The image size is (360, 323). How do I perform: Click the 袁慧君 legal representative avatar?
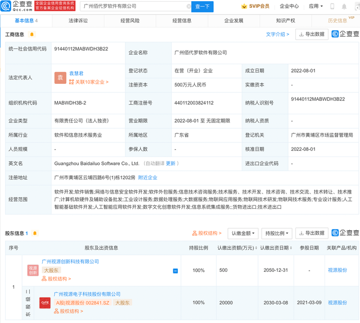coord(60,78)
